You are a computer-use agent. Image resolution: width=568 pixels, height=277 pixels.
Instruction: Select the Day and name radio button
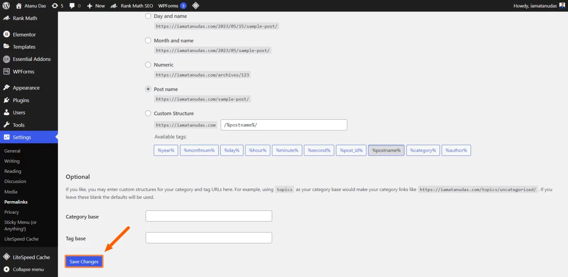coord(148,16)
